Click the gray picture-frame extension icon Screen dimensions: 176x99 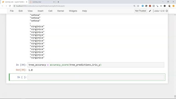pos(154,6)
